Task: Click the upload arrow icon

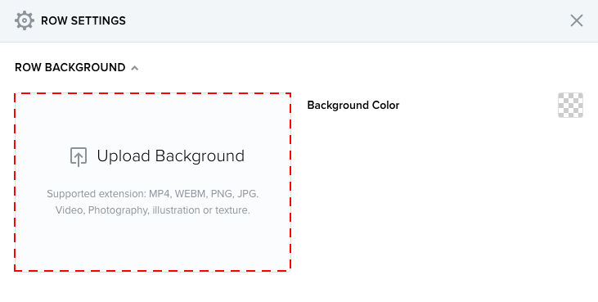Action: pos(79,156)
